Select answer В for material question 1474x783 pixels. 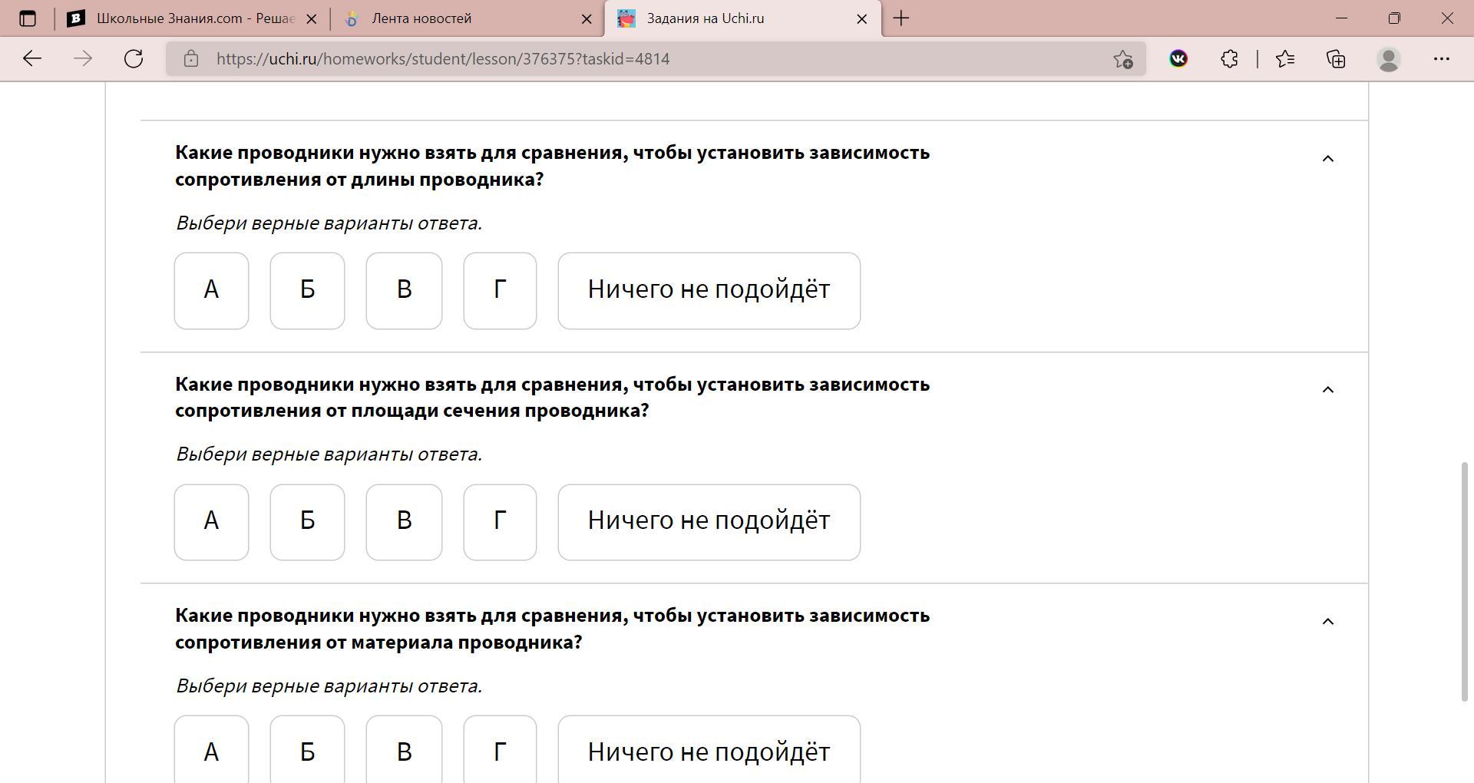[x=404, y=750]
